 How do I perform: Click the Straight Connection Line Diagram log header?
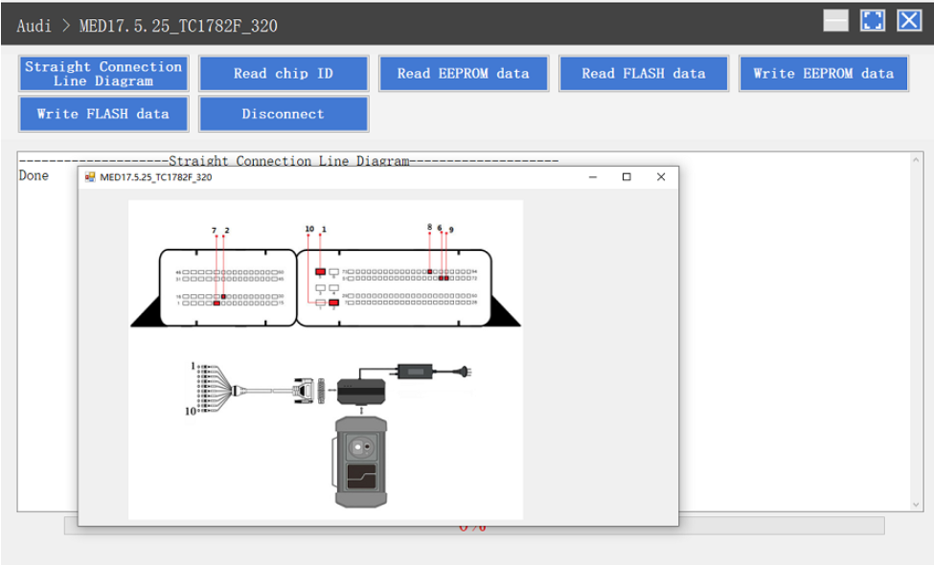point(289,161)
